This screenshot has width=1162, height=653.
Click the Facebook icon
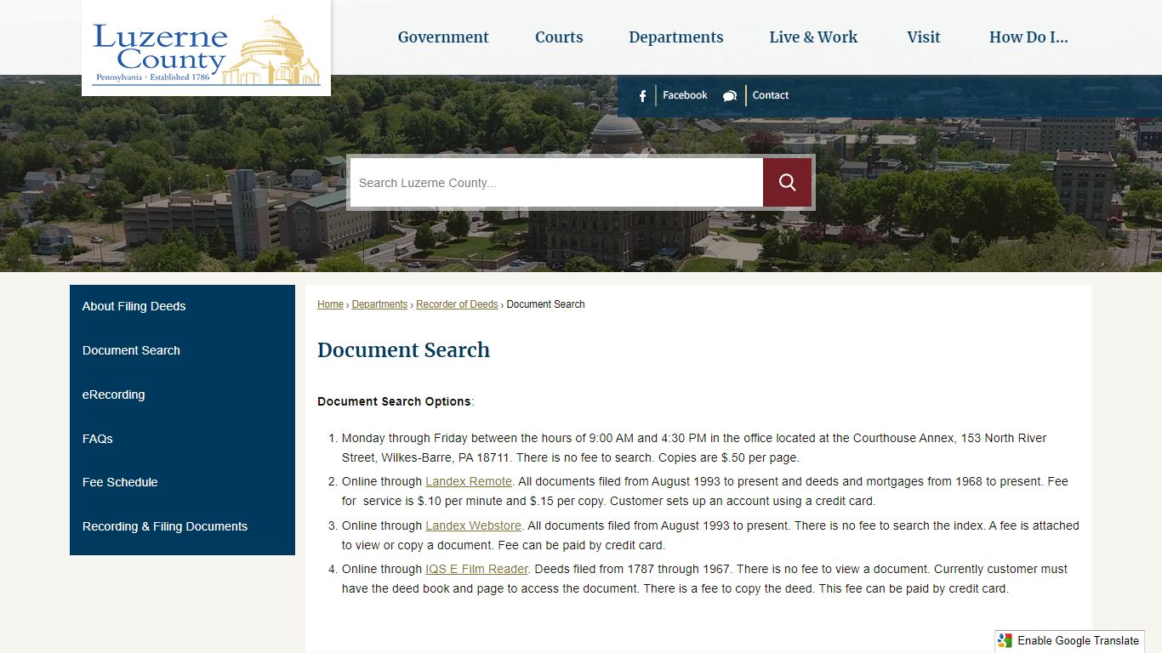point(642,96)
